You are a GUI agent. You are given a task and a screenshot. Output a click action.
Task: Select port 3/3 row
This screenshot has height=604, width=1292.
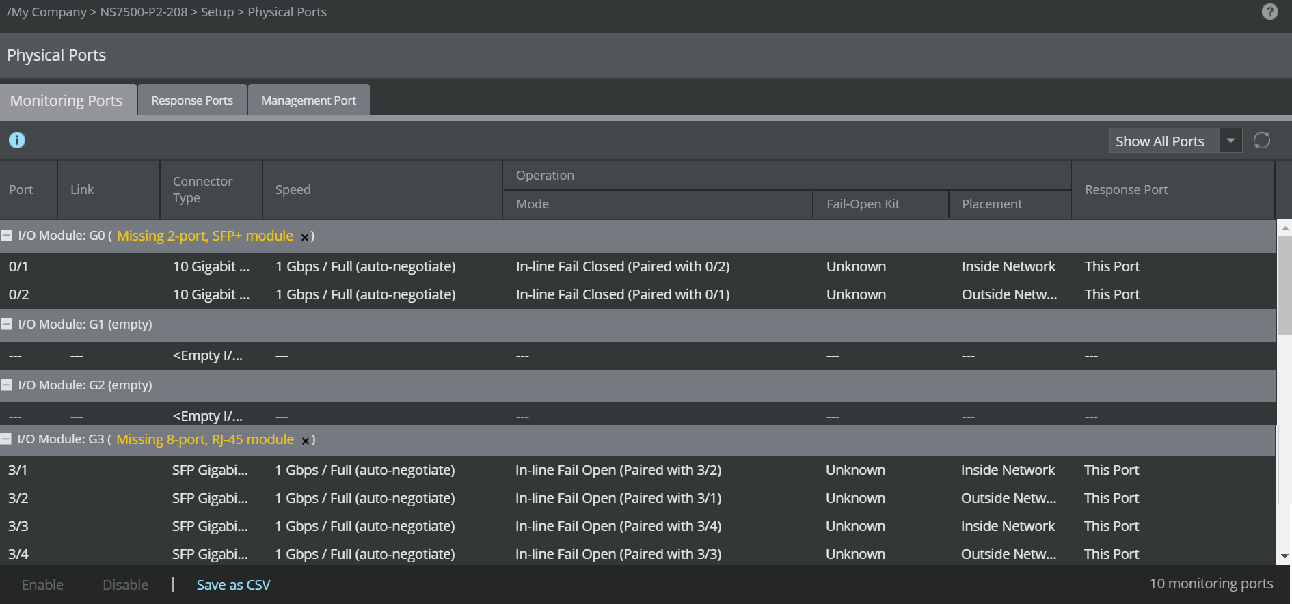[x=637, y=526]
